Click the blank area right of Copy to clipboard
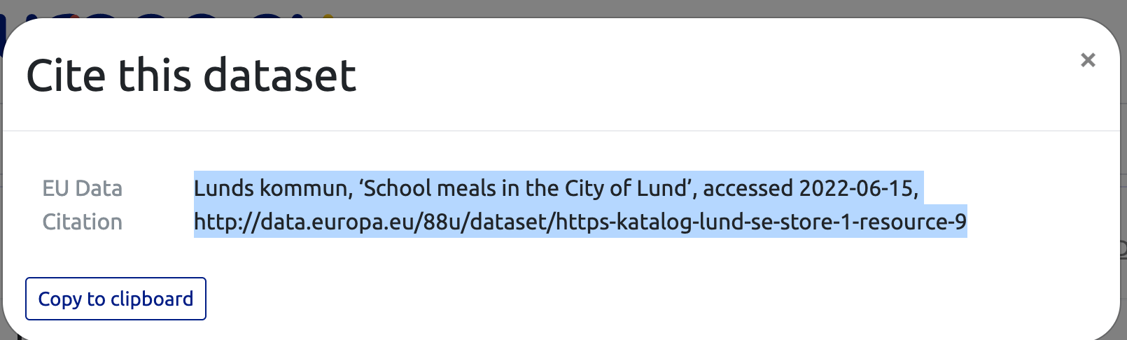This screenshot has width=1127, height=340. 560,299
